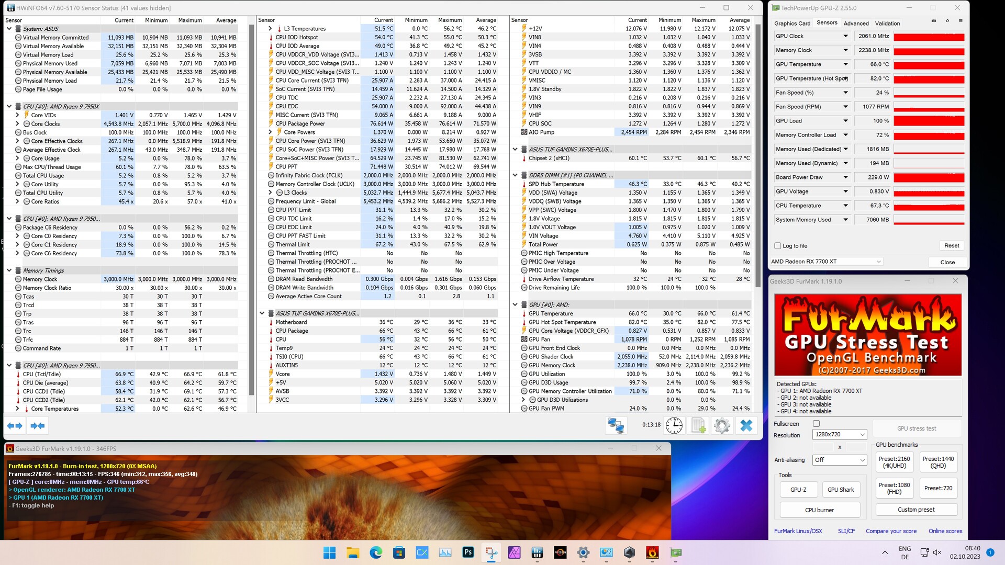Click the first HWiNFO sensor panel scrollbar
This screenshot has width=1005, height=565.
pos(251,209)
